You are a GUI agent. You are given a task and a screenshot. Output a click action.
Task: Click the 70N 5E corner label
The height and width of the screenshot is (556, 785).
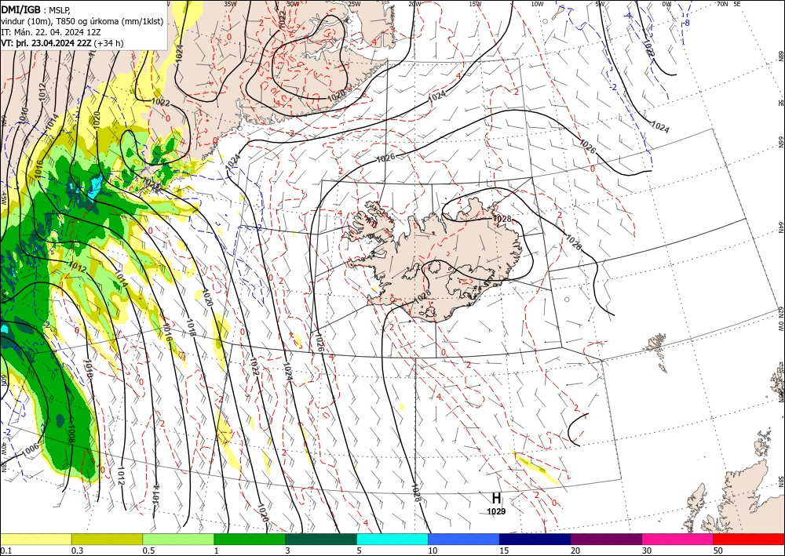click(x=729, y=4)
